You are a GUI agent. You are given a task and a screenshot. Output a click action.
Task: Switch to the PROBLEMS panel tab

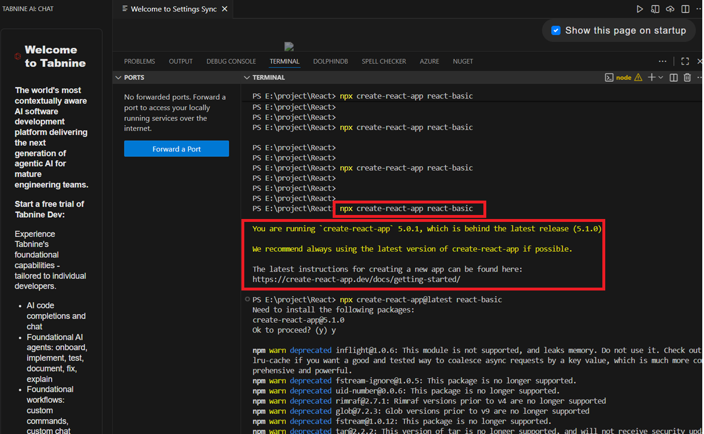139,61
